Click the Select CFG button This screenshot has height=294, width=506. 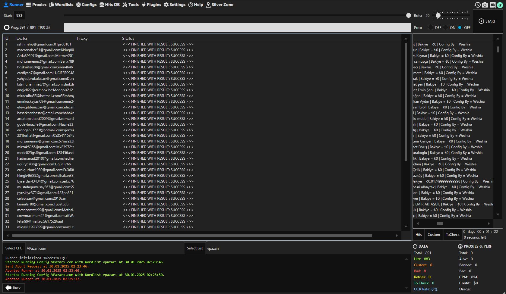(14, 248)
